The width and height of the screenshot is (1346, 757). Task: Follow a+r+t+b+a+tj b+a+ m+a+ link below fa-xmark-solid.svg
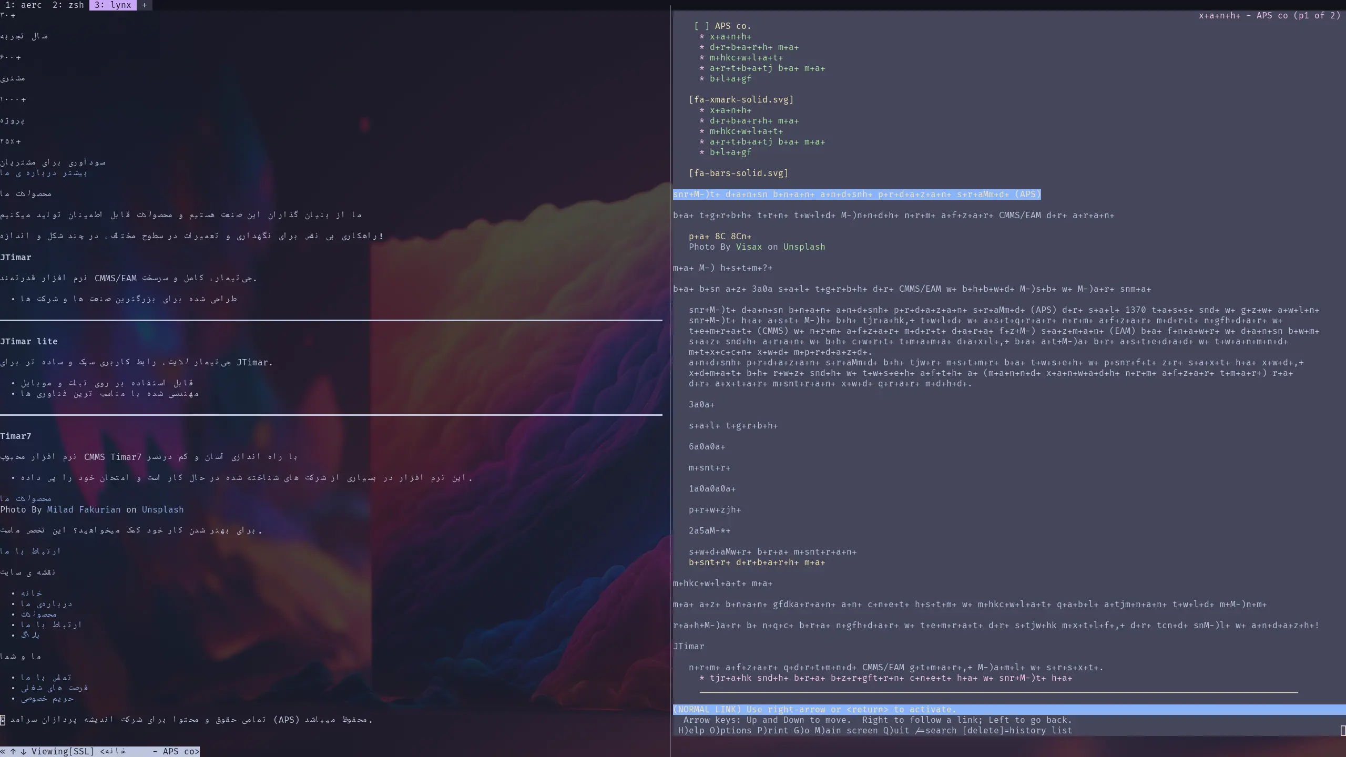768,141
